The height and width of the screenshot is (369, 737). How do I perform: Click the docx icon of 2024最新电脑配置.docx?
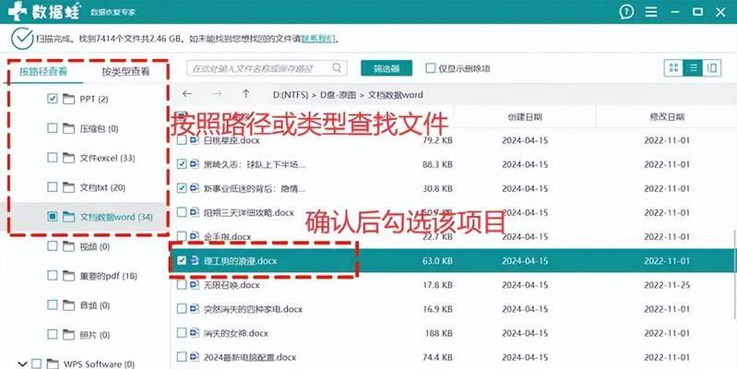tap(195, 357)
